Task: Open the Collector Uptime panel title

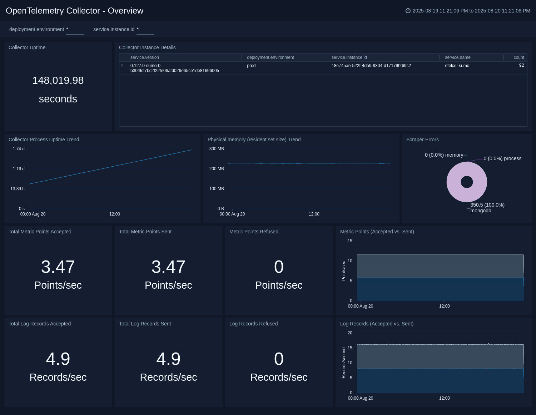Action: coord(27,47)
